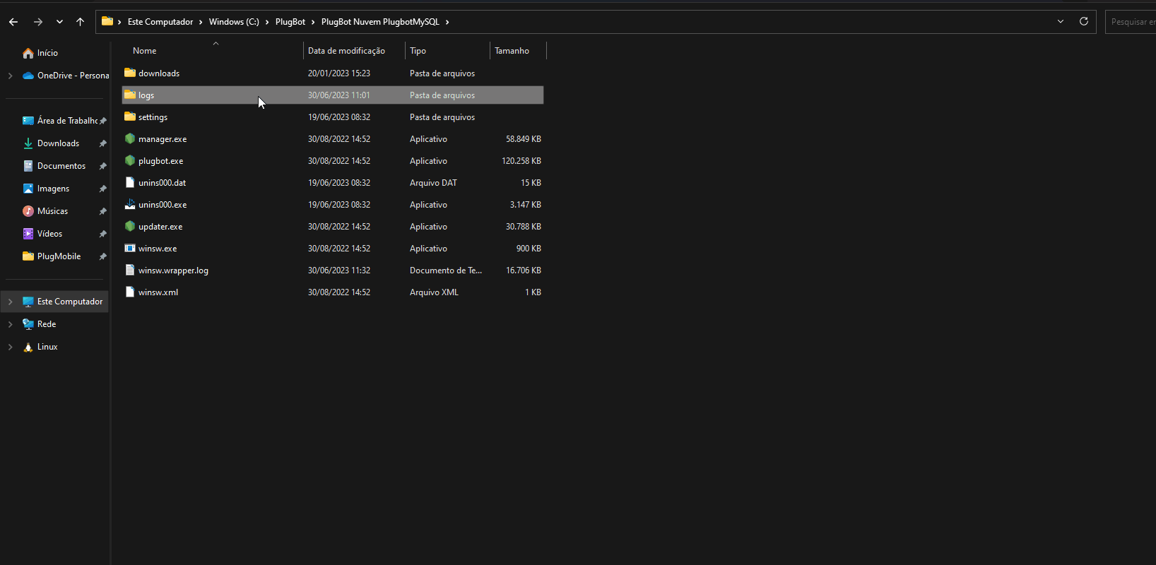Expand the OneDrive tree node arrow
Viewport: 1156px width, 565px height.
[x=10, y=76]
